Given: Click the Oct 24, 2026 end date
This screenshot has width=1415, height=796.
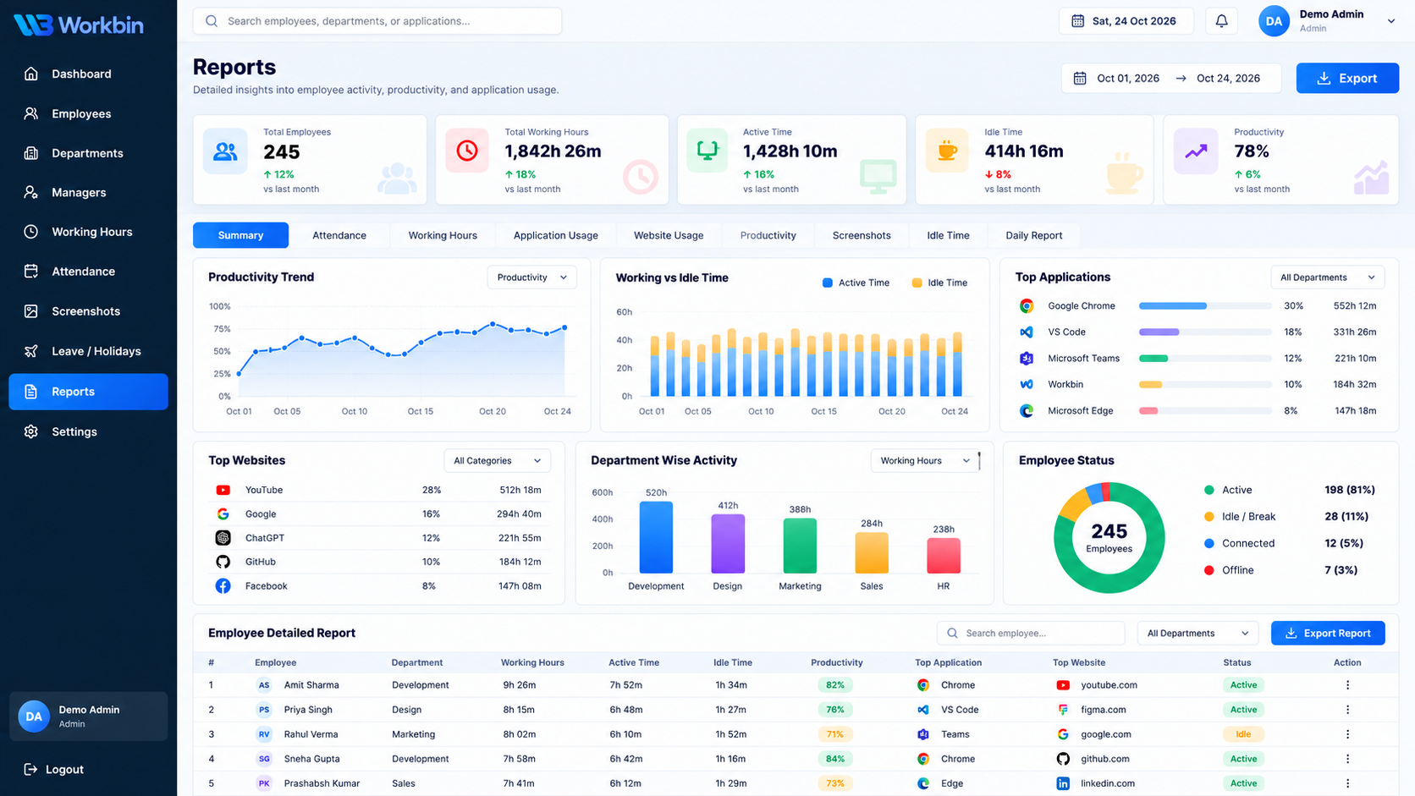Looking at the screenshot, I should [1228, 78].
